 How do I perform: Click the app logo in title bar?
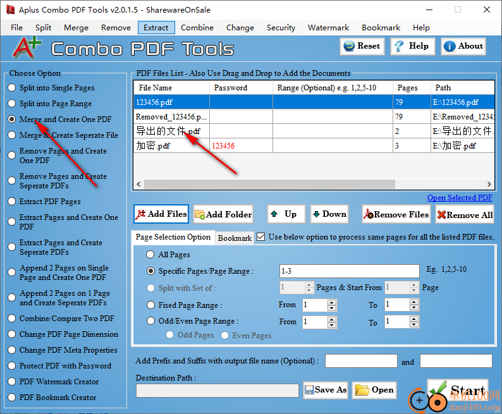click(11, 9)
